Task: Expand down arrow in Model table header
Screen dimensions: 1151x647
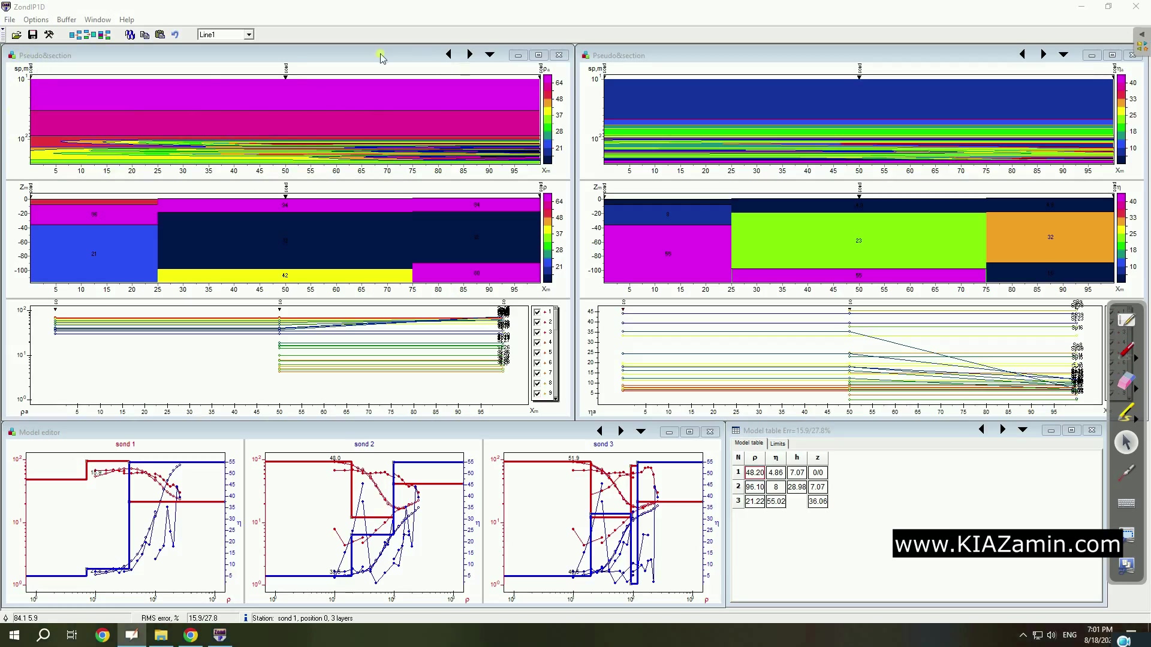Action: pos(1022,430)
